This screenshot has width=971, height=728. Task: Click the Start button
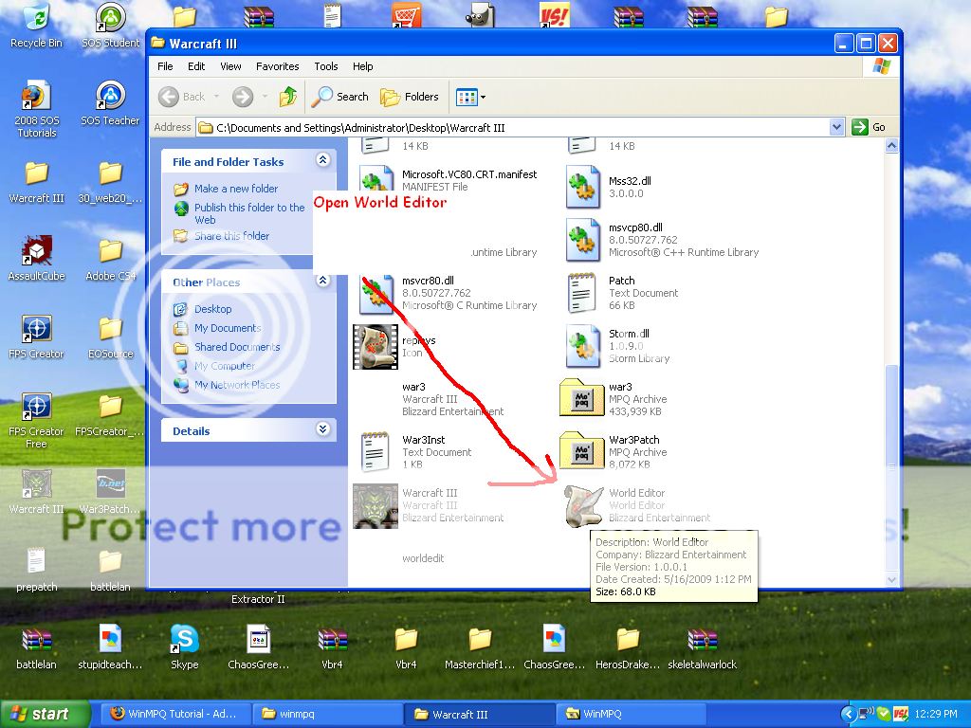click(x=46, y=714)
